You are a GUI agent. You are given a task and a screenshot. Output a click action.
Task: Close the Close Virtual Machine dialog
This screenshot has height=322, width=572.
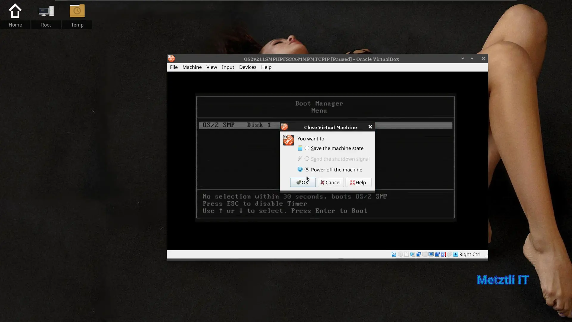coord(370,127)
